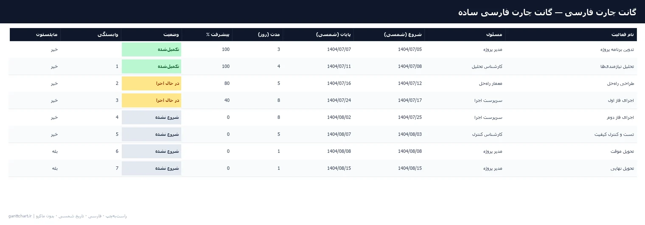This screenshot has width=645, height=225.
Task: Click the green تکمیل‌شده status in تدوین برنامه پروژه row
Action: (x=151, y=50)
